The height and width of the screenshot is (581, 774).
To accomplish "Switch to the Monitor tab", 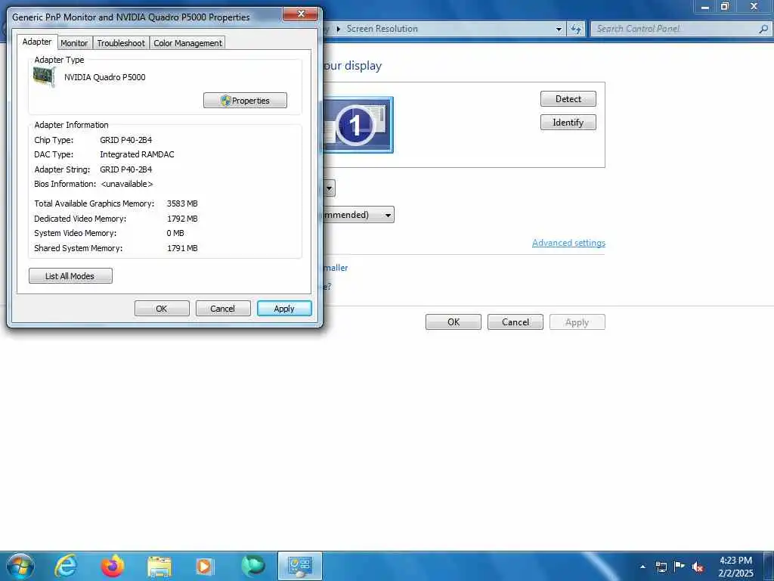I will click(x=74, y=43).
